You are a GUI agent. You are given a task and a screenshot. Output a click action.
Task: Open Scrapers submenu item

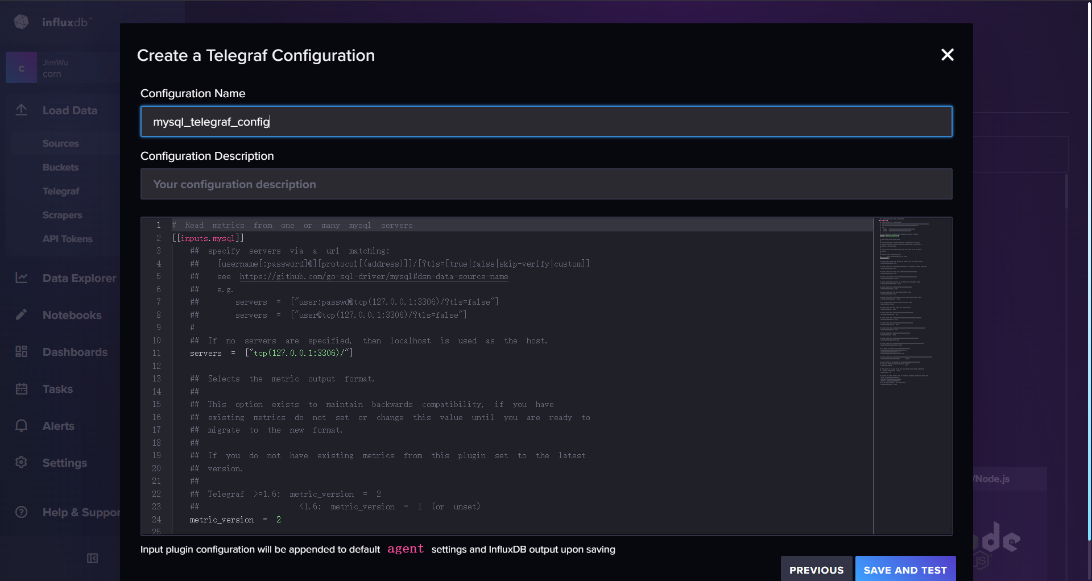tap(63, 215)
